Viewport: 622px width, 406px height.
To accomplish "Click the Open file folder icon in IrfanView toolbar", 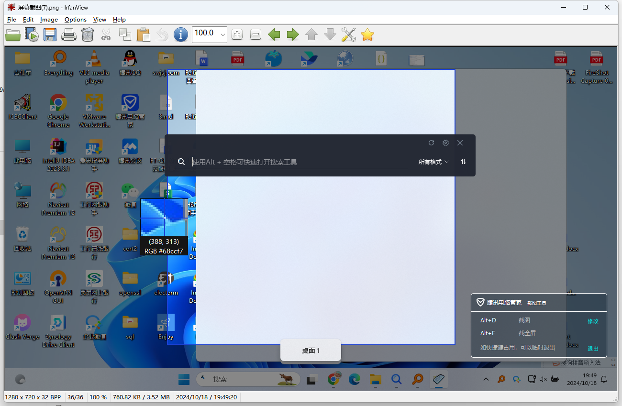I will click(x=13, y=34).
